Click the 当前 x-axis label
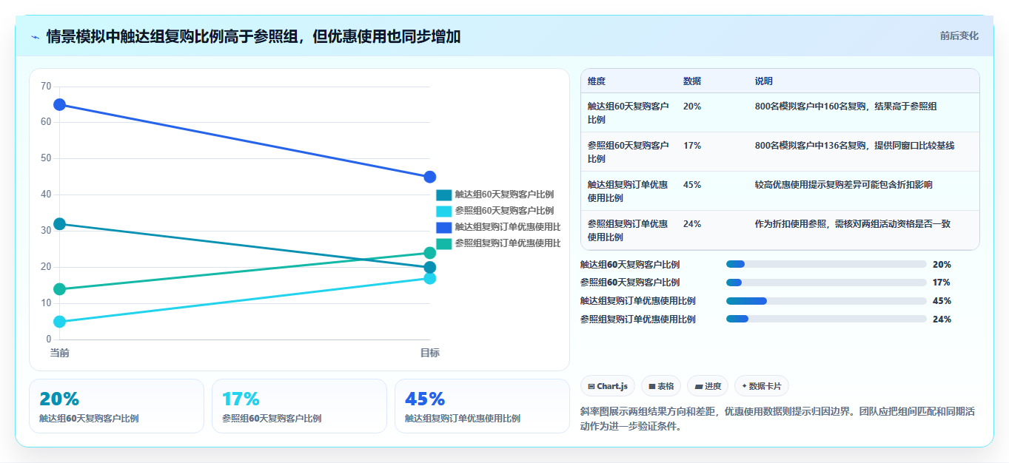Viewport: 1009px width, 463px height. 59,353
